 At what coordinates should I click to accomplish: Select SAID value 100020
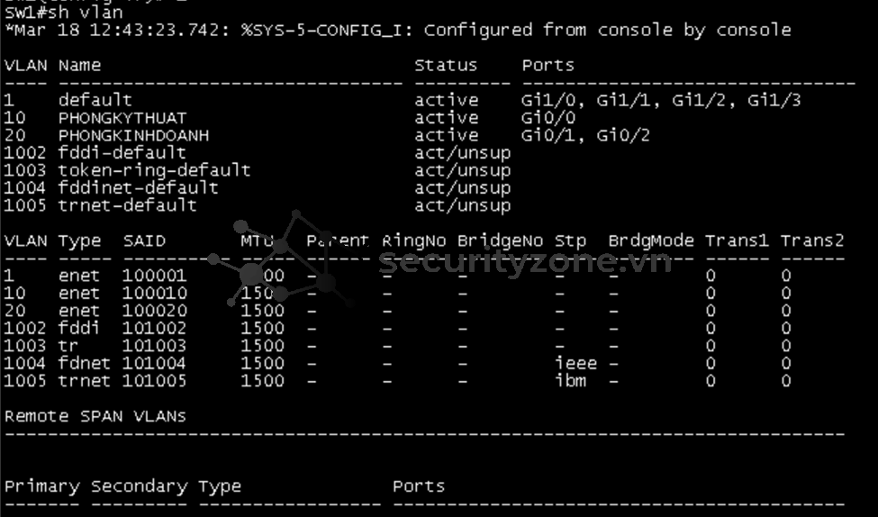(155, 311)
